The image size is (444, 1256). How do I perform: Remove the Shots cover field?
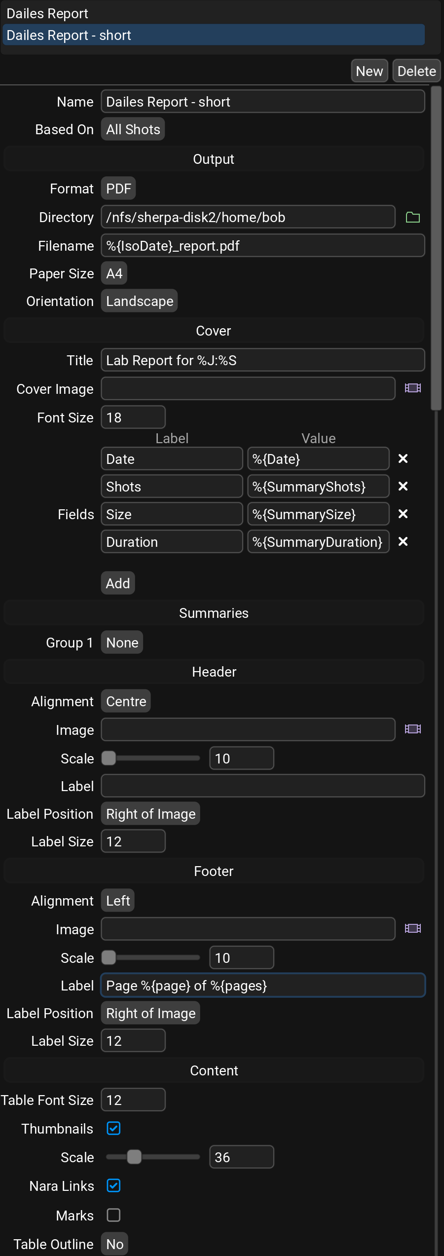(x=403, y=487)
